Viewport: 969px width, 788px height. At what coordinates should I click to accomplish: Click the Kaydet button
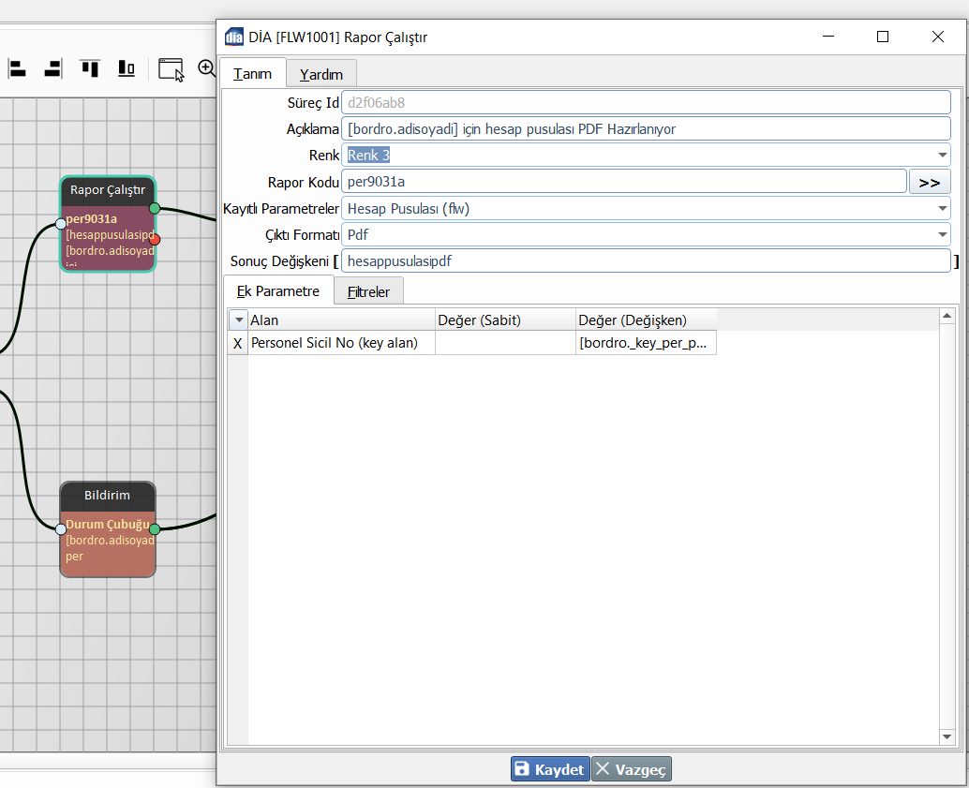[550, 769]
